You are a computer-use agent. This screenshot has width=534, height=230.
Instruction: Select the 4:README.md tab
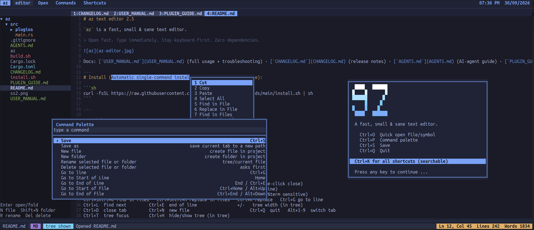[221, 13]
